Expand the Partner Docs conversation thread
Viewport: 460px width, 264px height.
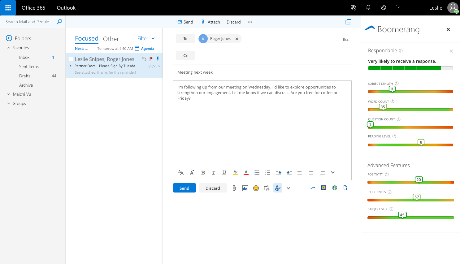[71, 66]
